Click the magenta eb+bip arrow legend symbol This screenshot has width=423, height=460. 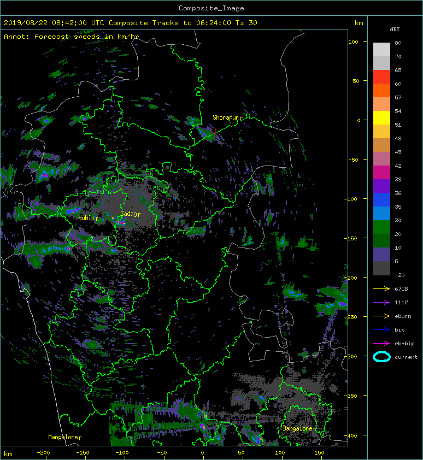(381, 344)
